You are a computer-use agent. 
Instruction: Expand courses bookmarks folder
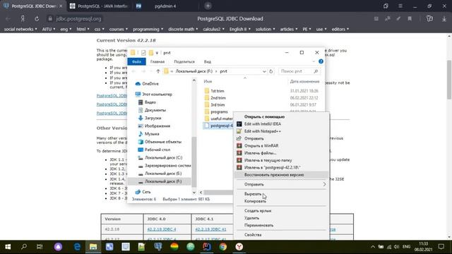[x=118, y=29]
